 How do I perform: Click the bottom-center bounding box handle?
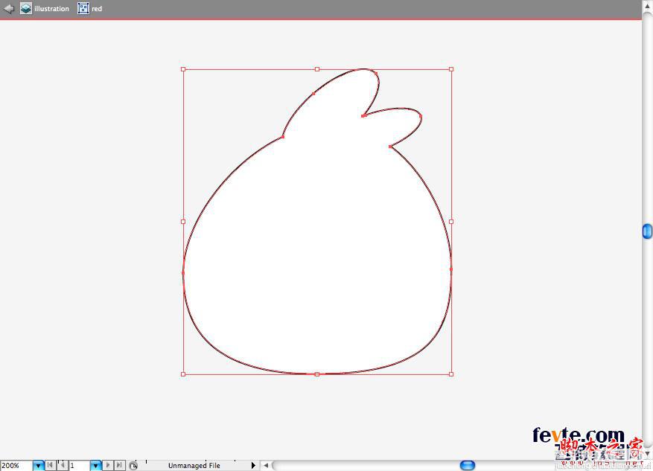tap(317, 374)
